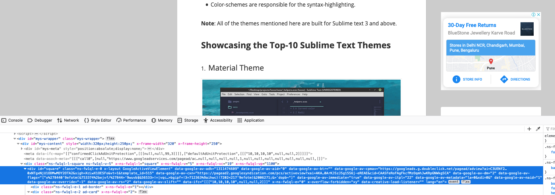Switch to the Performance tab
The image size is (555, 195).
pos(131,120)
